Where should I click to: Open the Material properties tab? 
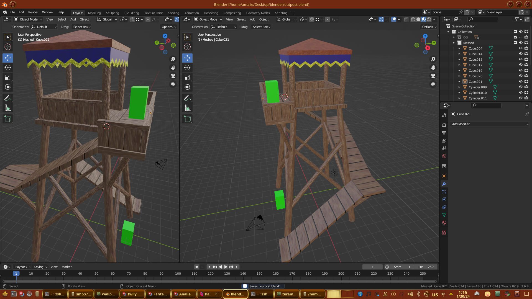click(444, 223)
